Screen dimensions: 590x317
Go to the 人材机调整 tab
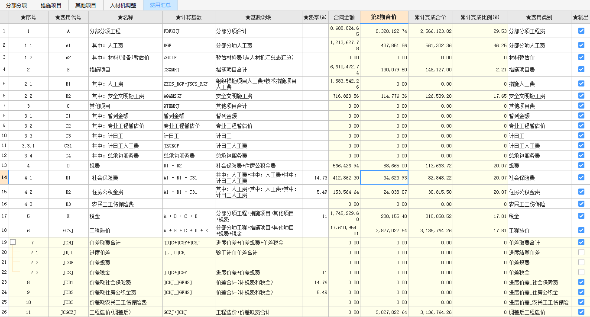(123, 5)
